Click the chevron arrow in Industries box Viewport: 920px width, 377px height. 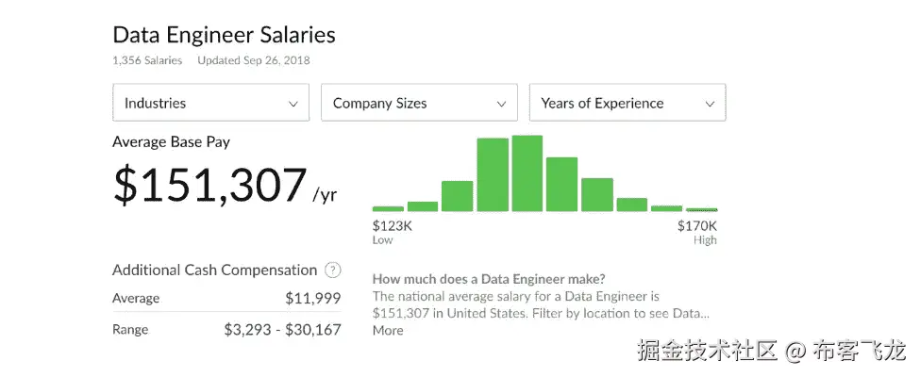(293, 105)
